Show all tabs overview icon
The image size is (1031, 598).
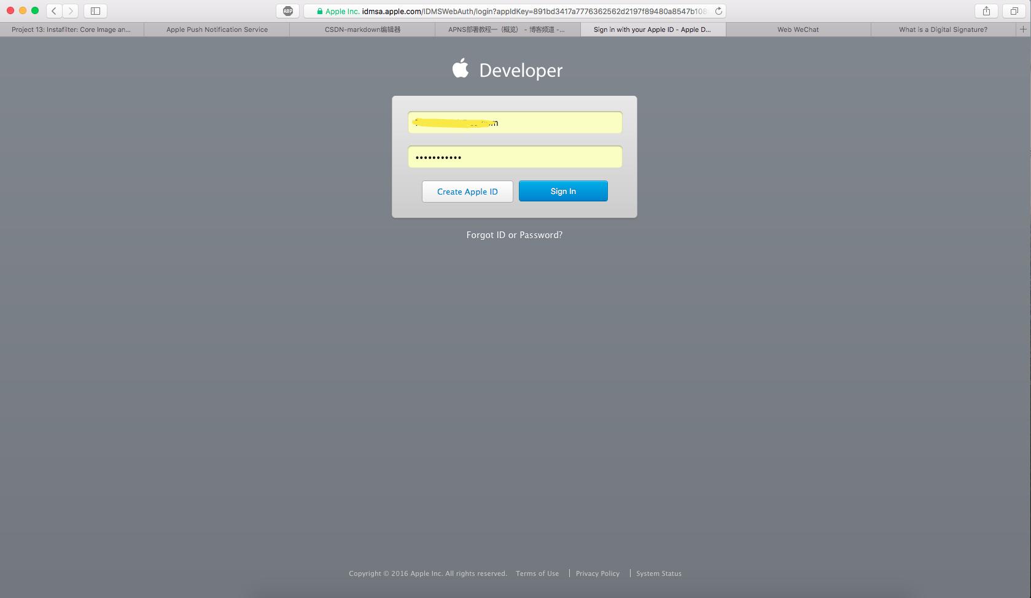click(1014, 11)
